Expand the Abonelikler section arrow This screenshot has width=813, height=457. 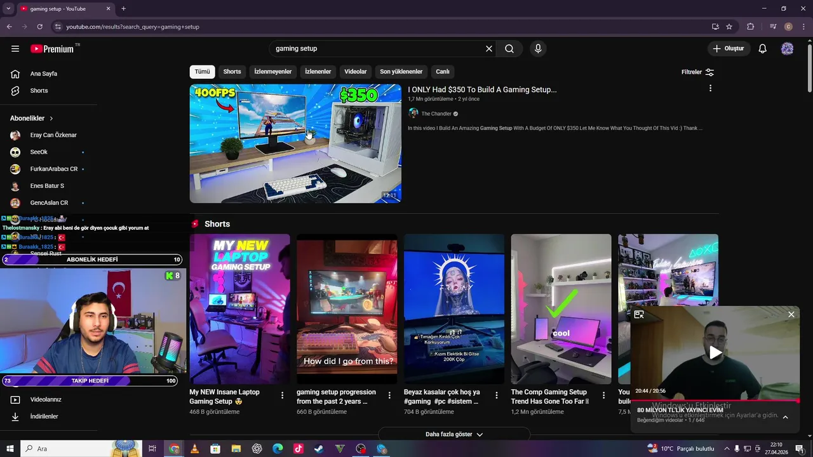(51, 119)
